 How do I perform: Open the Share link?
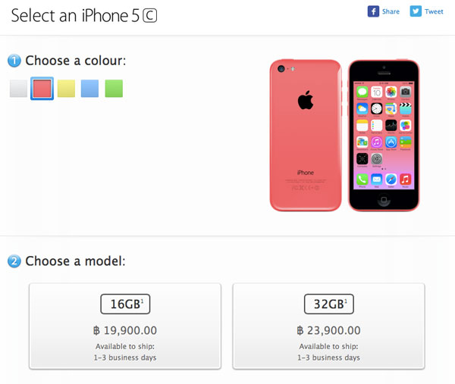tap(391, 11)
